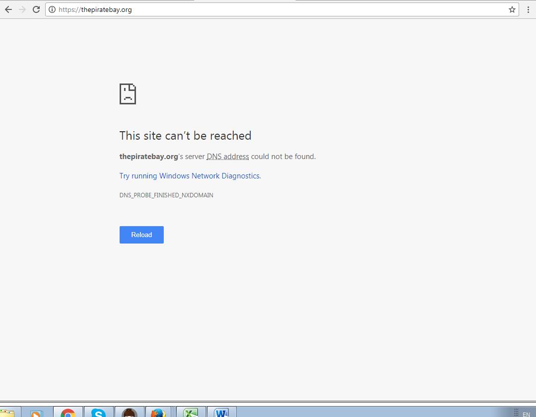Open Word from the taskbar
Image resolution: width=536 pixels, height=417 pixels.
[221, 412]
